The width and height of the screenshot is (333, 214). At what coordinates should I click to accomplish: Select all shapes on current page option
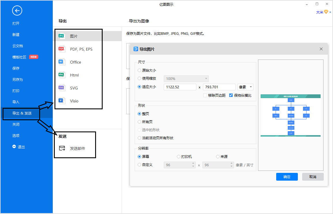[139, 138]
